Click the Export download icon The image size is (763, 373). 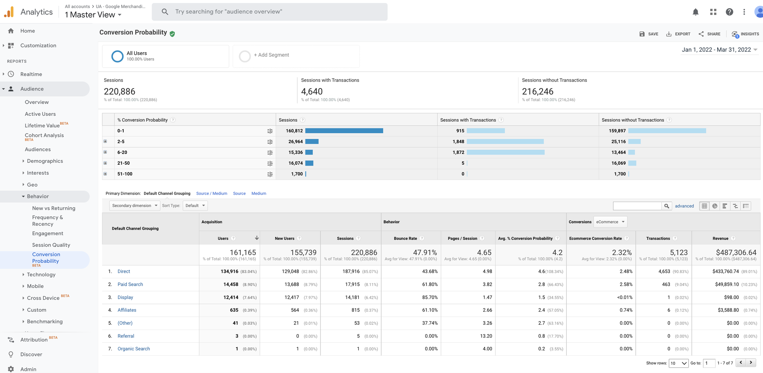coord(669,34)
